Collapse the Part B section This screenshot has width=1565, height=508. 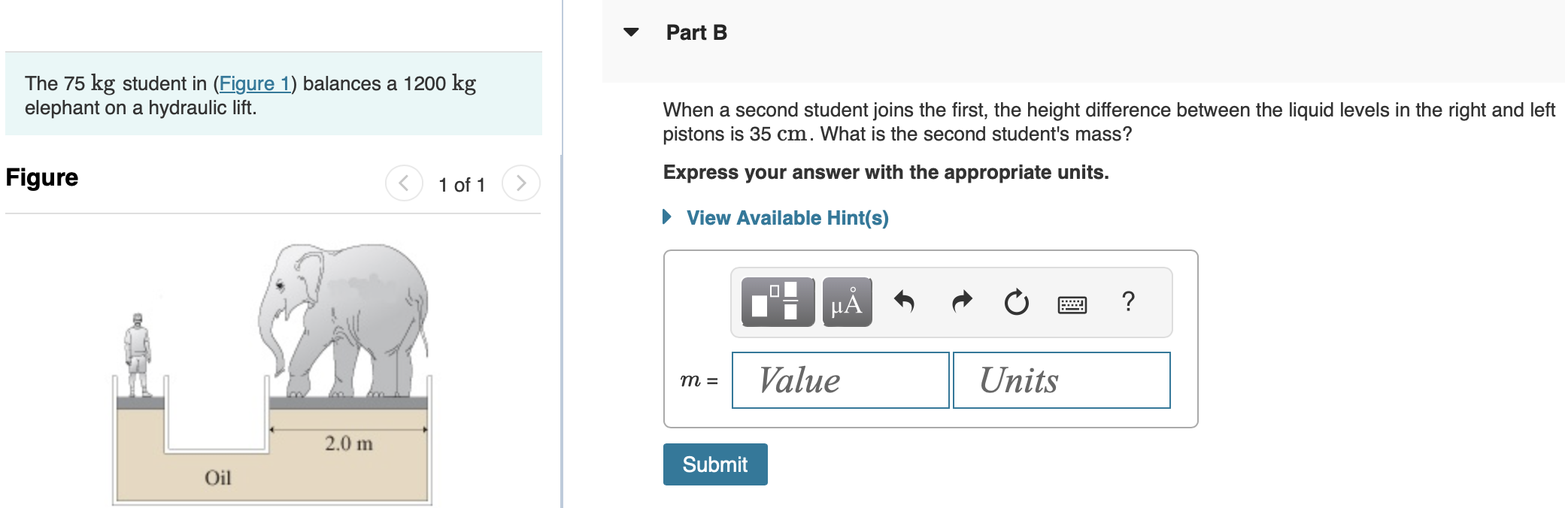631,32
